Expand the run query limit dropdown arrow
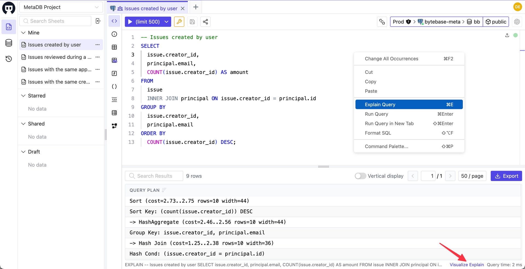Image resolution: width=525 pixels, height=269 pixels. coord(166,22)
